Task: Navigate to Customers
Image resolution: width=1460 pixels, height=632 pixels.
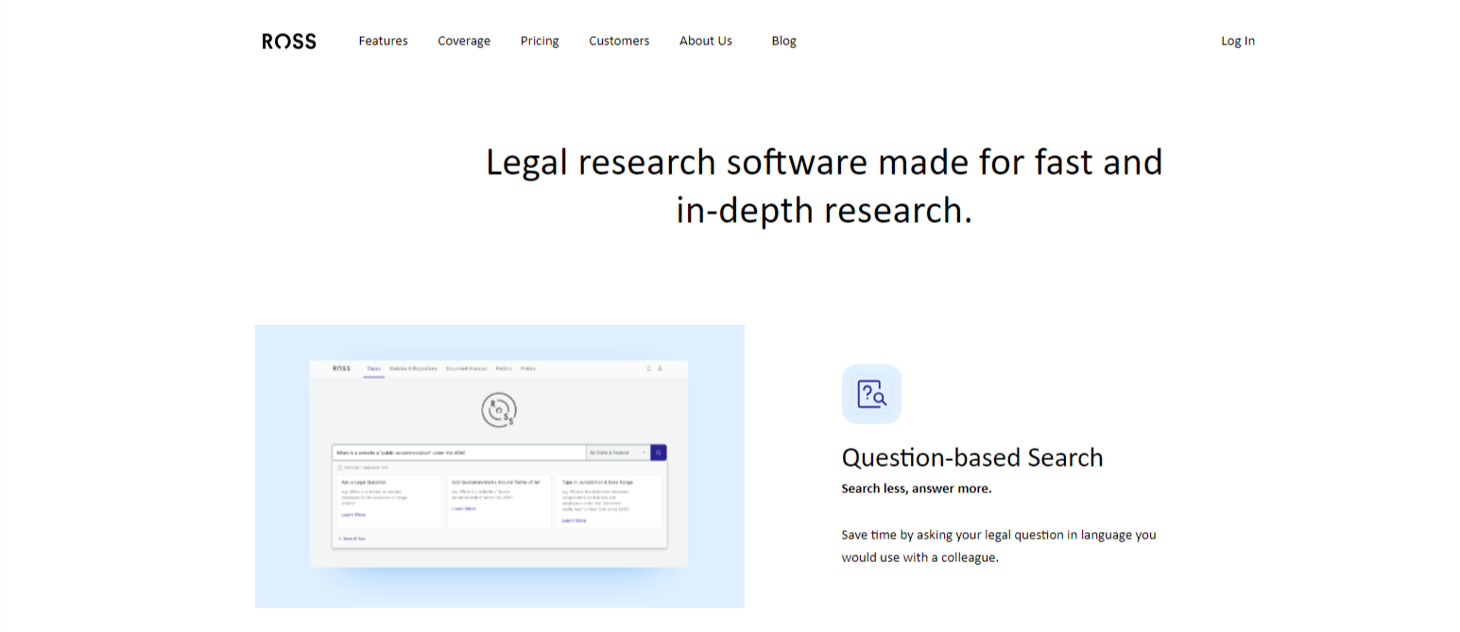Action: tap(619, 41)
